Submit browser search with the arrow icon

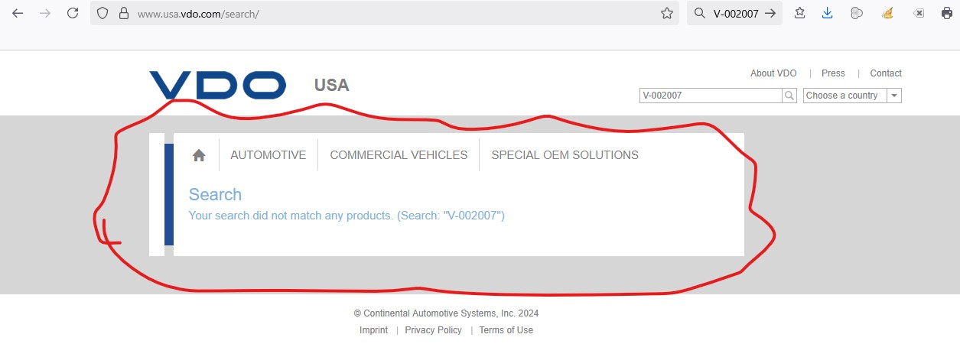[770, 13]
